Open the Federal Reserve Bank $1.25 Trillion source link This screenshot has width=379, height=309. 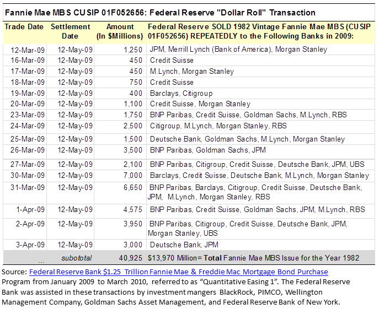click(x=178, y=272)
